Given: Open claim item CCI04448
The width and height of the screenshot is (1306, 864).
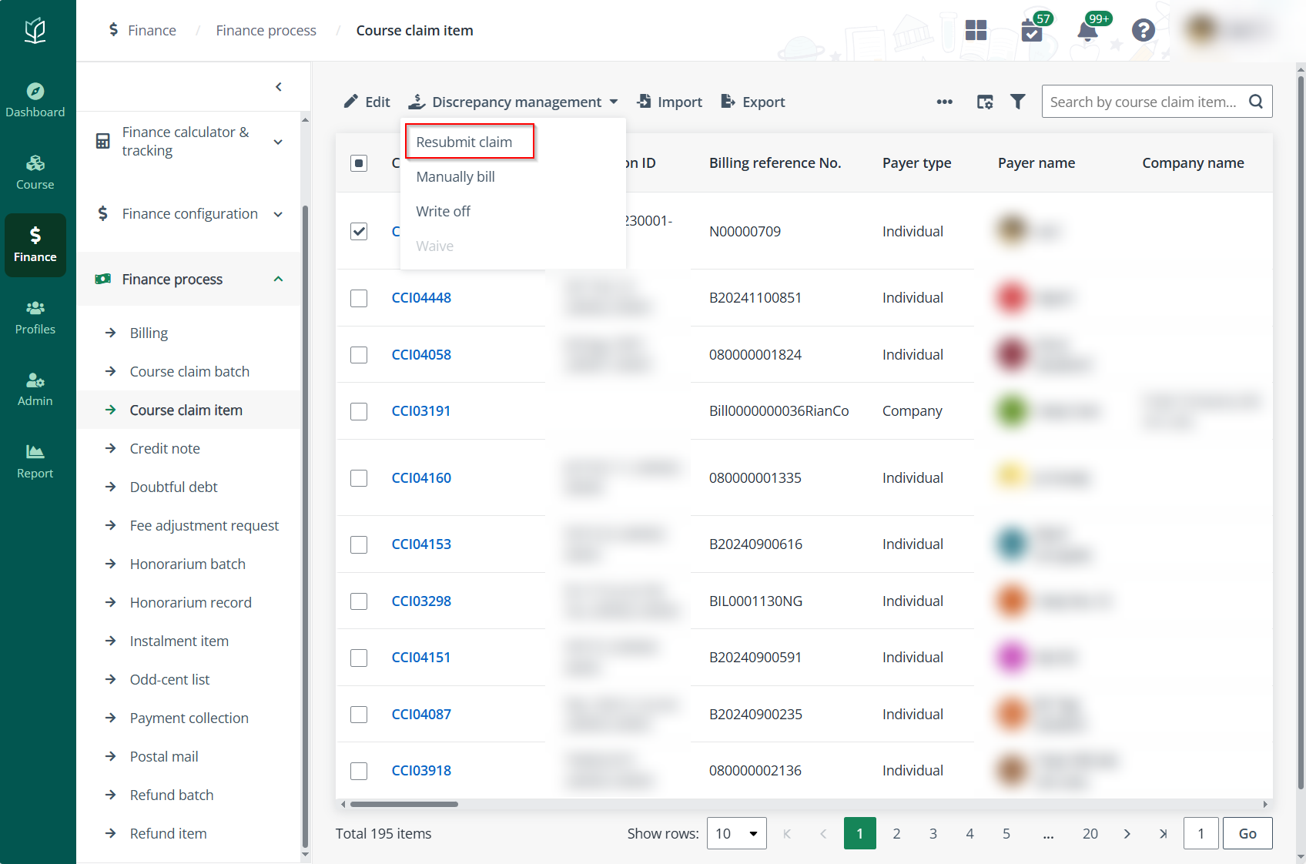Looking at the screenshot, I should (x=421, y=298).
